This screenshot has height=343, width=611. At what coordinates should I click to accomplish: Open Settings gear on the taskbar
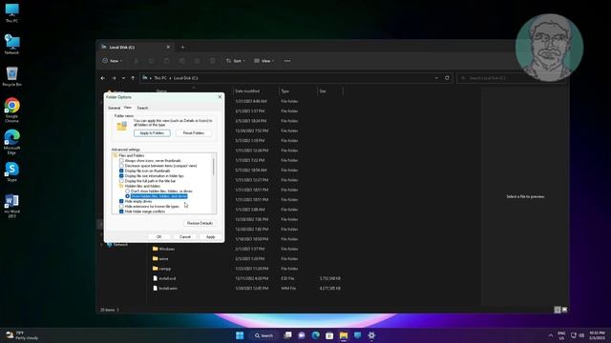[371, 335]
